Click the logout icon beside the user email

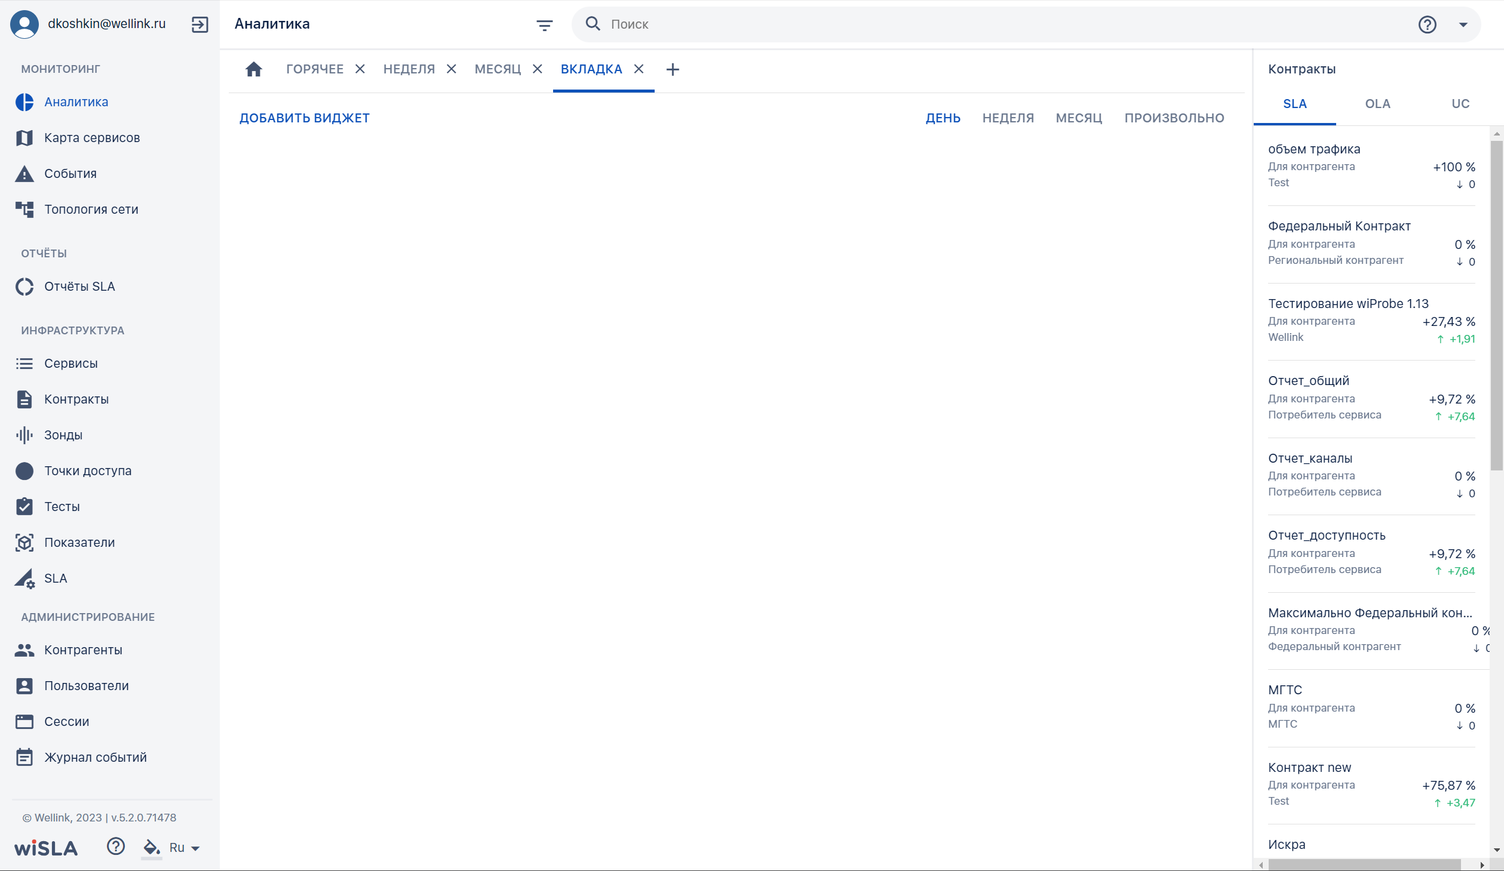click(199, 24)
